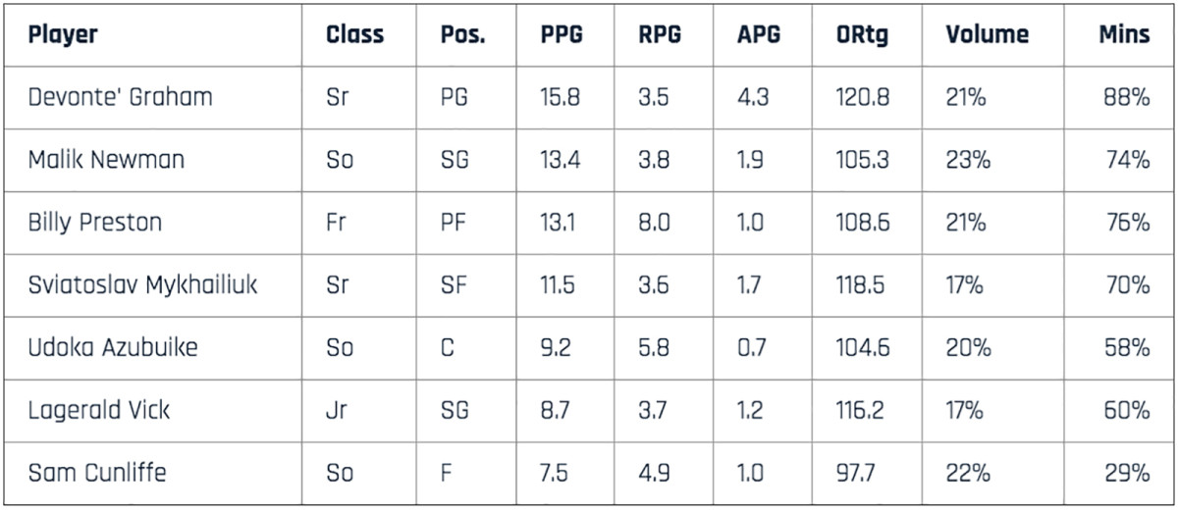Click Malik Newman's 23% Volume cell
Image resolution: width=1178 pixels, height=511 pixels.
(967, 160)
